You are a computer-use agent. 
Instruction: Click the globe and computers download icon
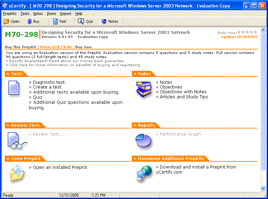pyautogui.click(x=144, y=173)
